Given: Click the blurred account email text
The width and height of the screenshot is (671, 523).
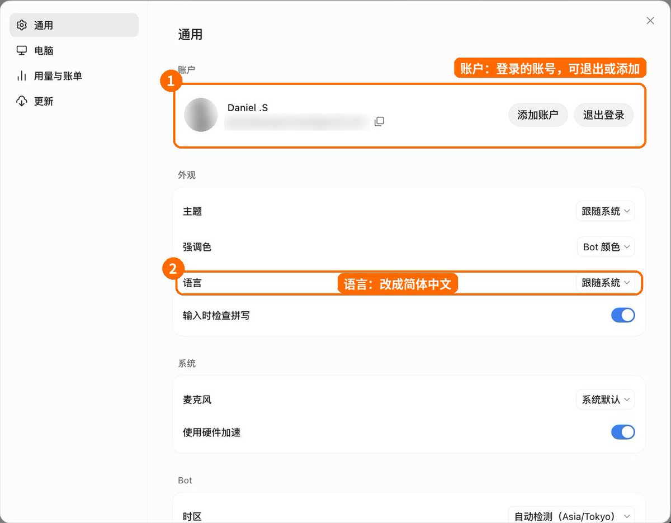Looking at the screenshot, I should (x=297, y=121).
